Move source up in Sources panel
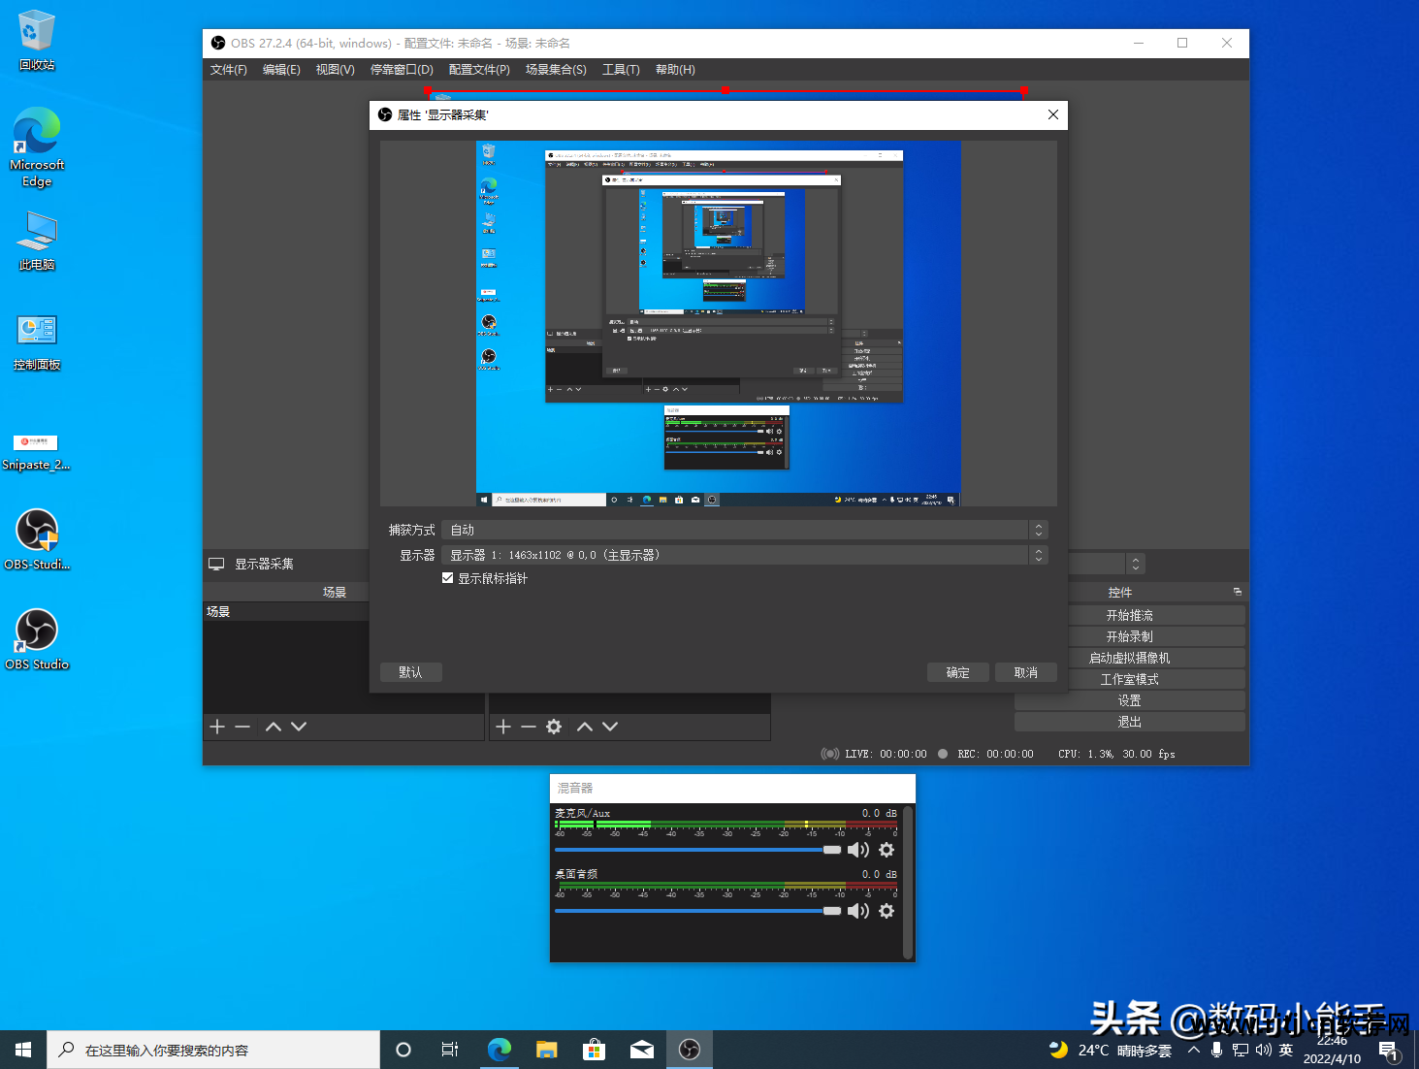The height and width of the screenshot is (1069, 1419). pos(585,727)
